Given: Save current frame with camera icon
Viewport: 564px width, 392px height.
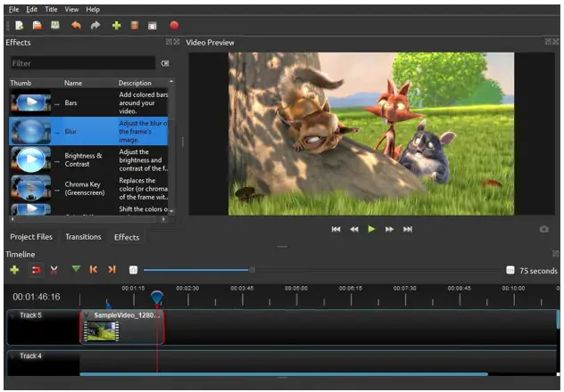Looking at the screenshot, I should click(x=543, y=229).
